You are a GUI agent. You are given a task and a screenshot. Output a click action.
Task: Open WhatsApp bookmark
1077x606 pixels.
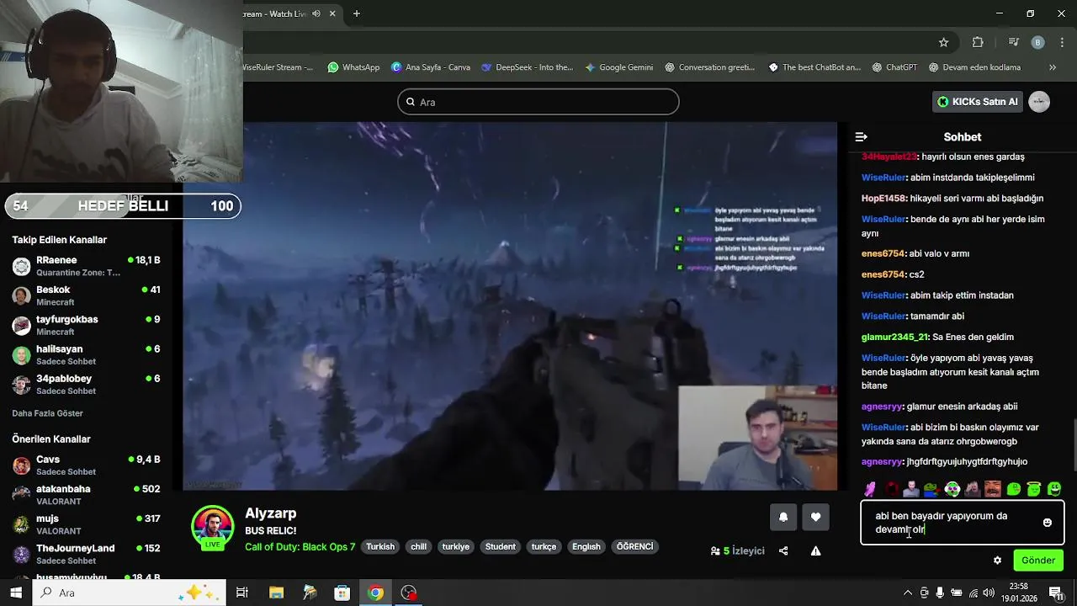(x=353, y=67)
